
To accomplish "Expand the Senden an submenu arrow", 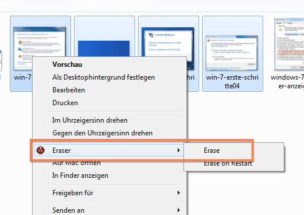I will click(x=179, y=210).
